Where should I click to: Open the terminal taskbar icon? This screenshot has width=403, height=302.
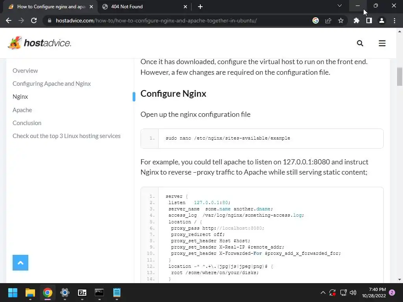coord(99,293)
